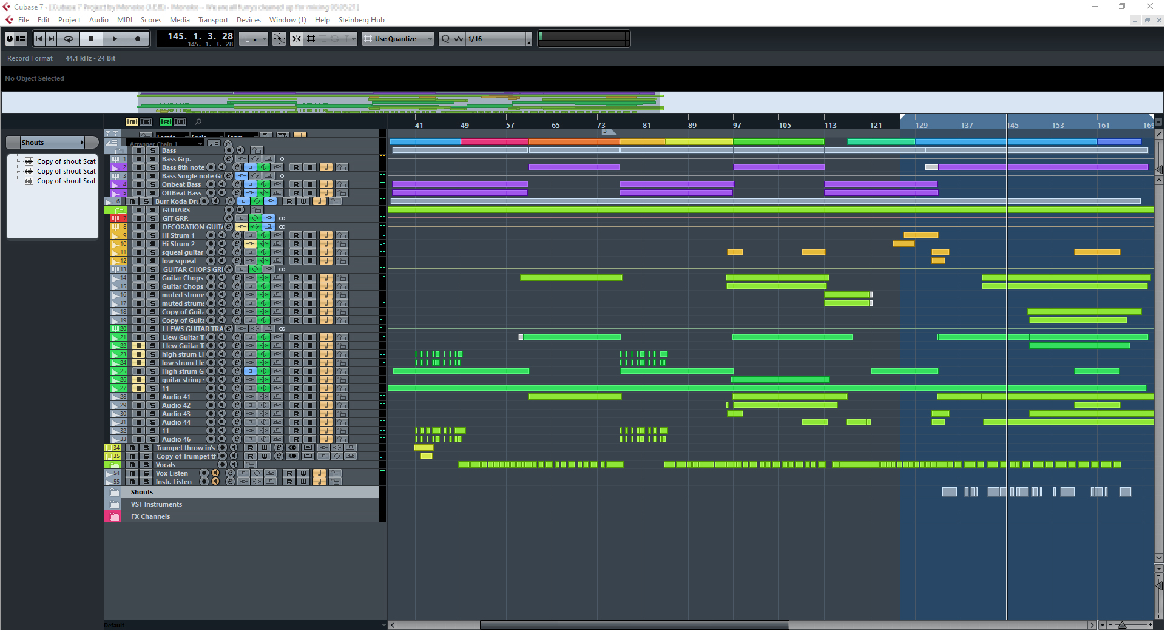
Task: Toggle monitor on Instr. Listen track
Action: pyautogui.click(x=215, y=482)
